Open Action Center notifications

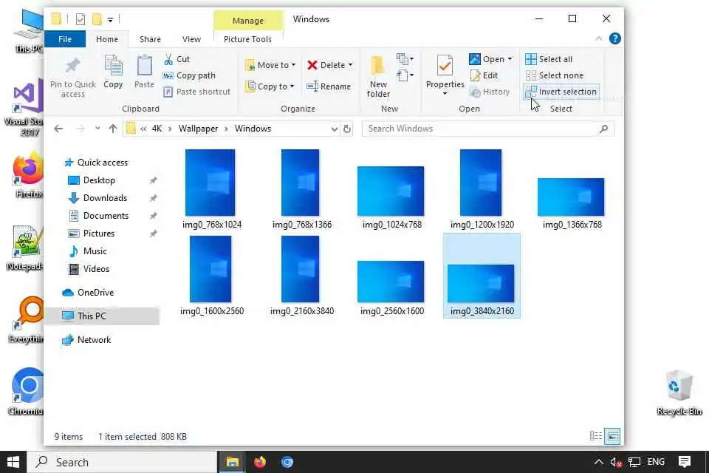[x=685, y=462]
